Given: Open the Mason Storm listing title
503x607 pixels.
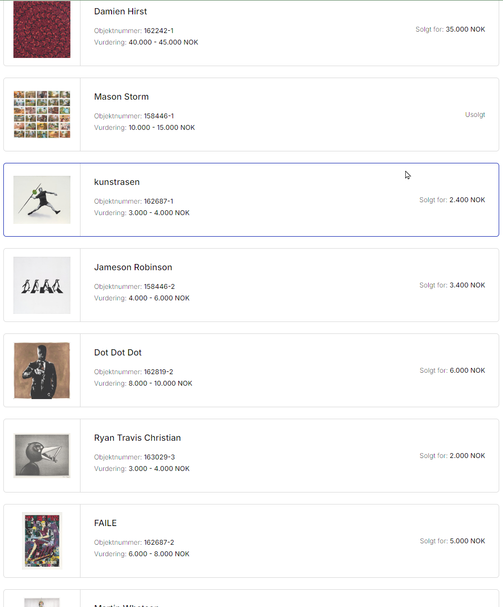Looking at the screenshot, I should click(121, 97).
